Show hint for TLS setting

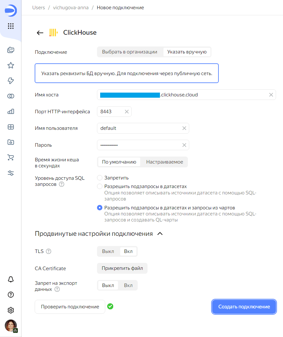[x=49, y=251]
